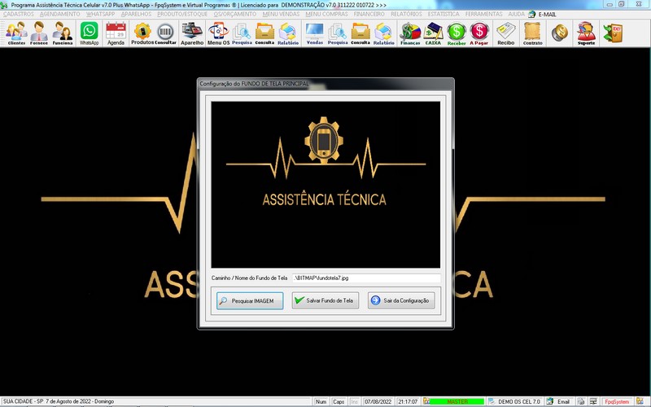
Task: Click the background preview image in dialog
Action: tap(325, 185)
